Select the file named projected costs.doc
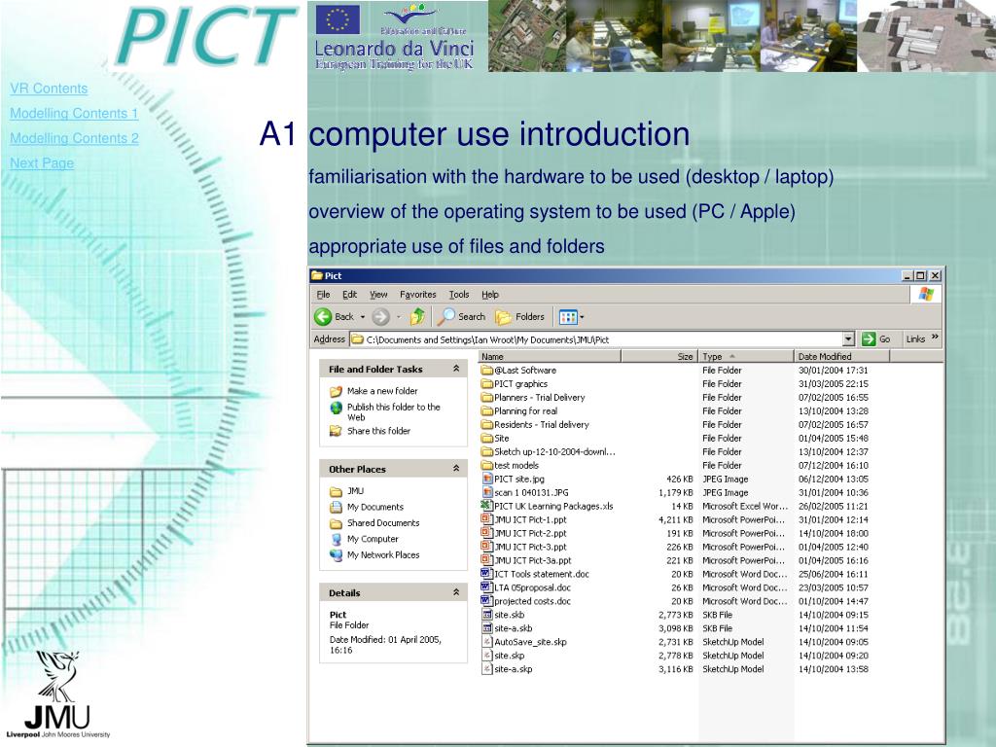The width and height of the screenshot is (996, 747). pos(532,601)
